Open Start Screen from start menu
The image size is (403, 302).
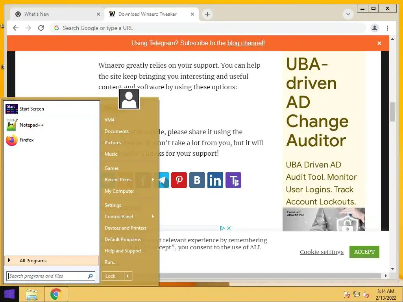click(x=51, y=109)
